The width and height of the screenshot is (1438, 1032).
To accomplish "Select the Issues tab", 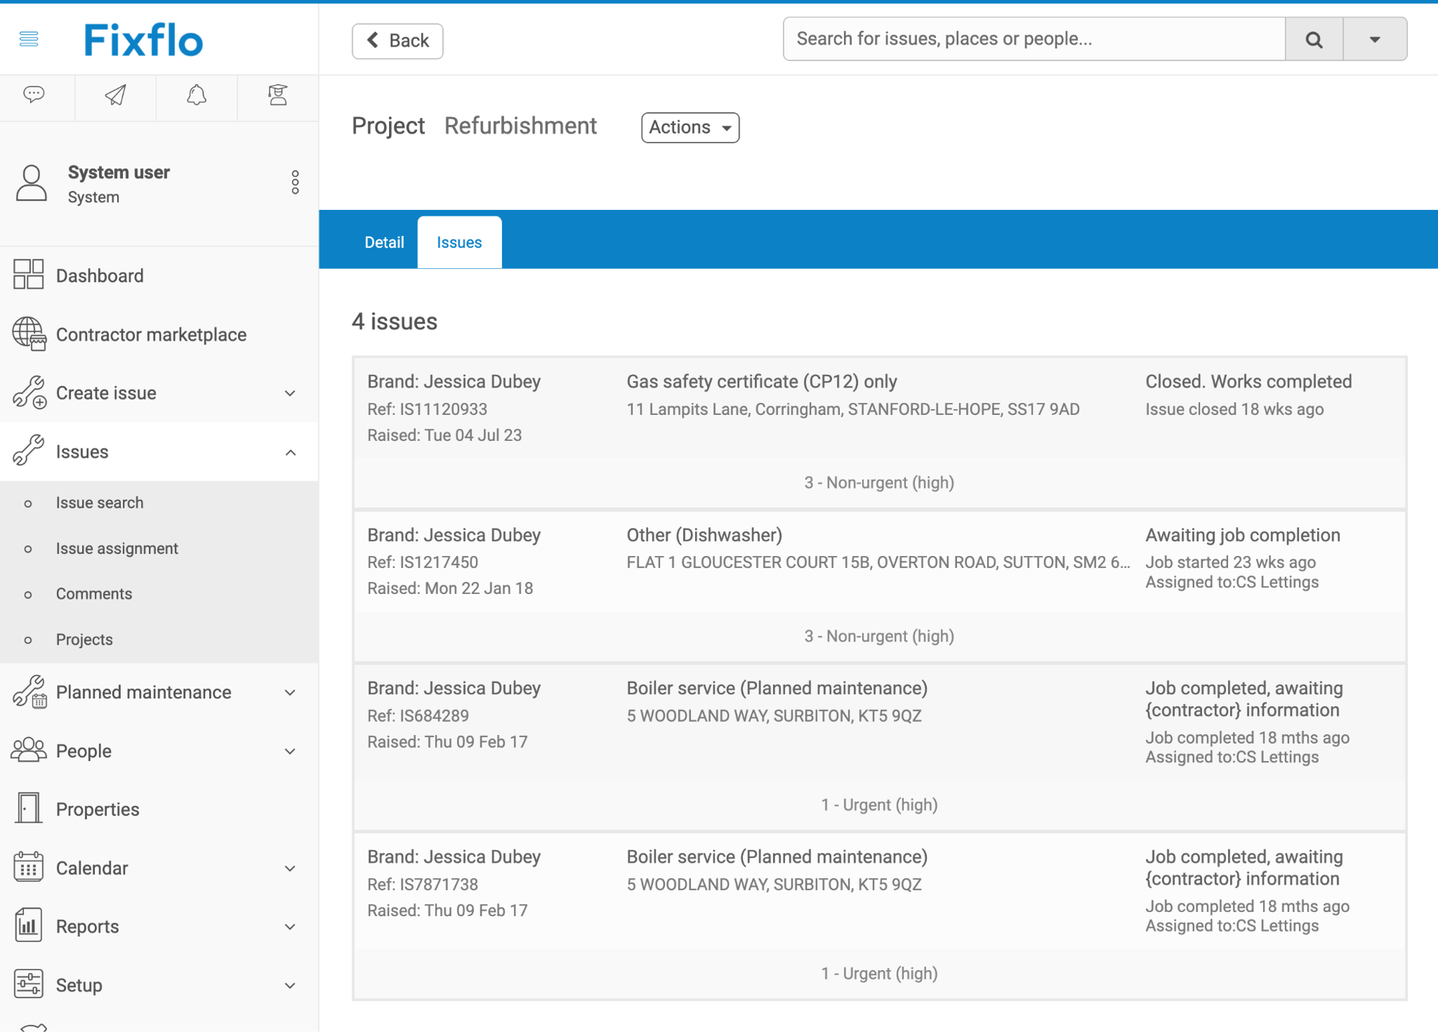I will click(x=459, y=242).
